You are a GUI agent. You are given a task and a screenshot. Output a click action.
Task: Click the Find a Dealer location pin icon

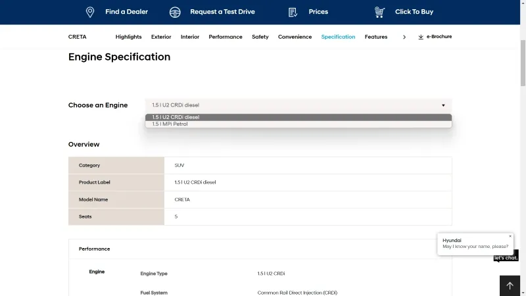pos(90,12)
